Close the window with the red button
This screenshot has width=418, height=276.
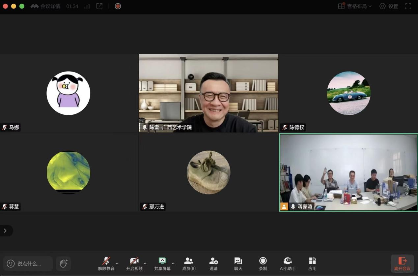tap(5, 6)
